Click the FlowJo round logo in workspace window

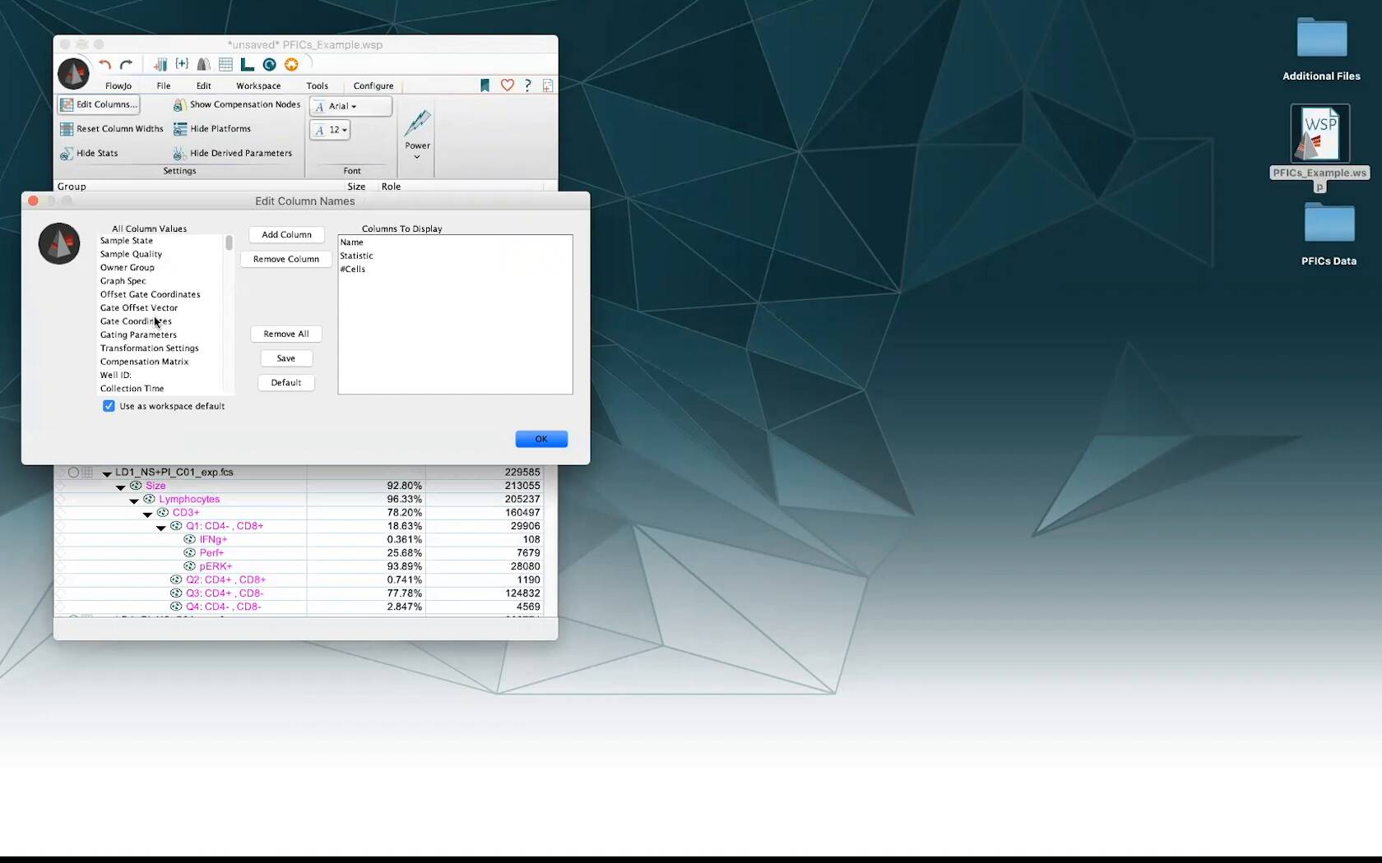tap(73, 74)
